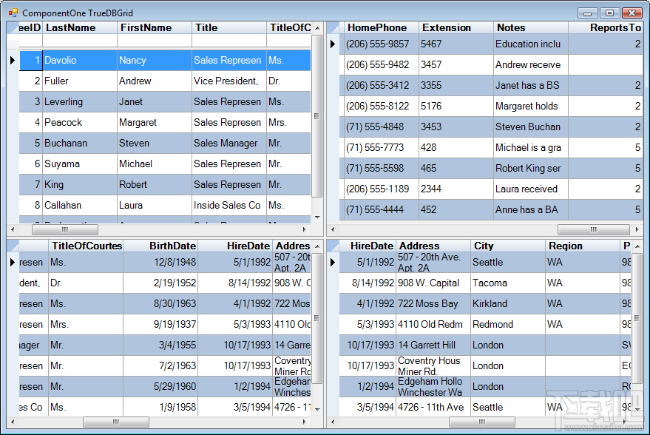Click the TitleOfCourtes header in the bottom-left grid

pyautogui.click(x=86, y=246)
